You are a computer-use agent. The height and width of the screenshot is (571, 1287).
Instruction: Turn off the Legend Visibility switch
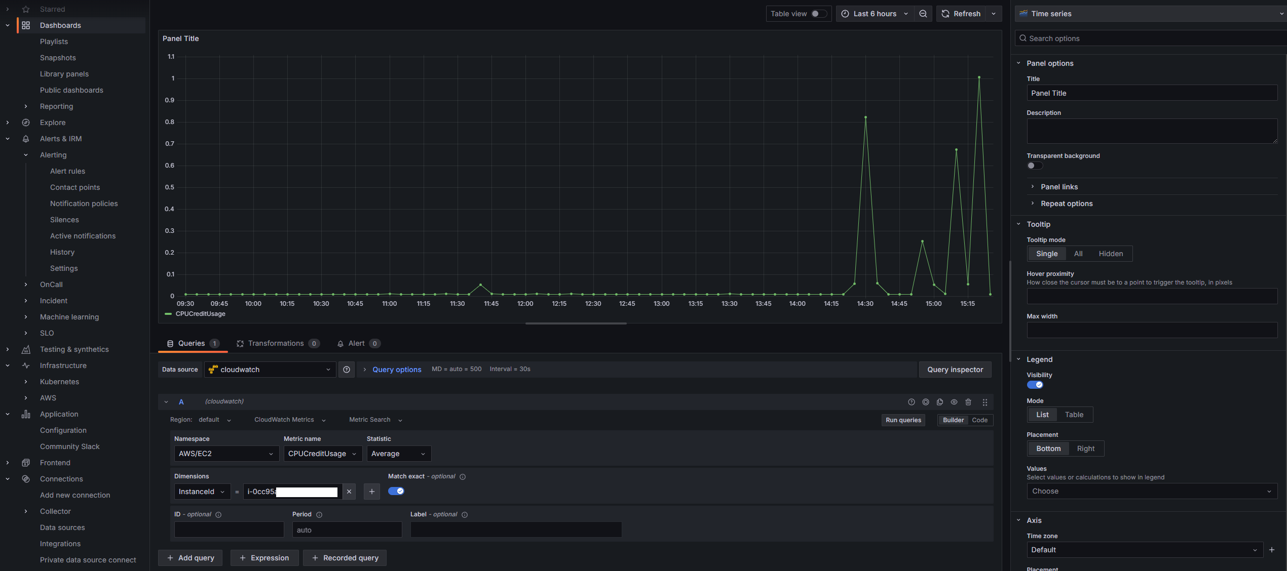[1035, 385]
